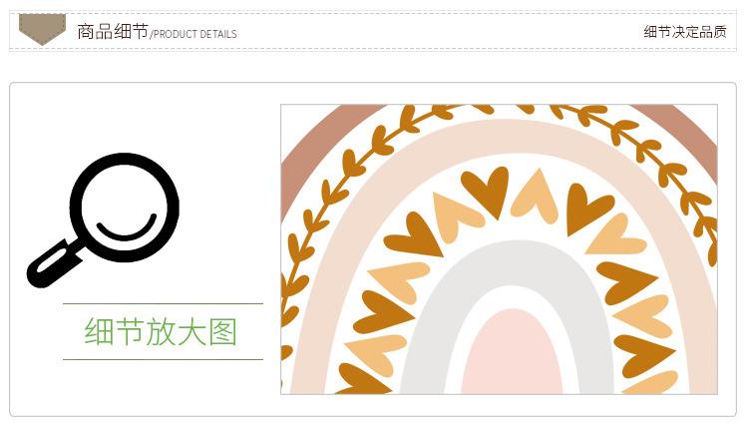Image resolution: width=748 pixels, height=428 pixels.
Task: Click the tan pocket-shaped badge icon
Action: [x=42, y=29]
